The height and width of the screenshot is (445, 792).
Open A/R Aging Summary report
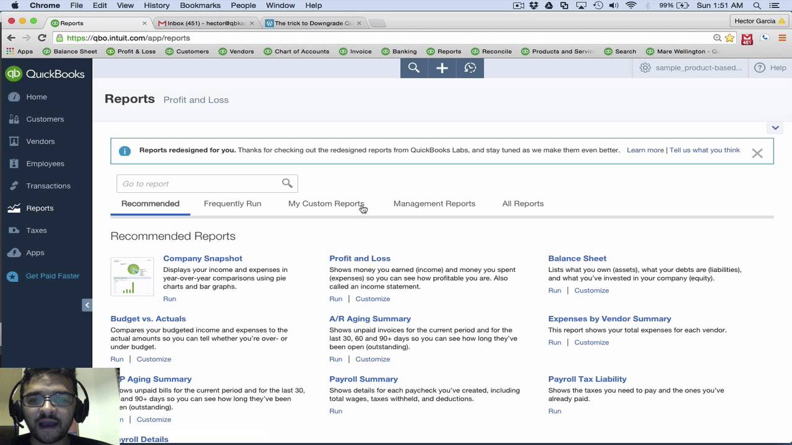pos(370,319)
